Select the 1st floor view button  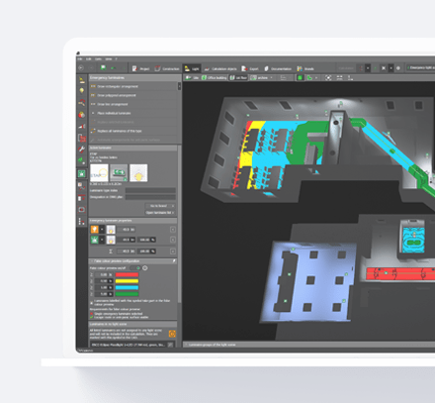pos(238,78)
